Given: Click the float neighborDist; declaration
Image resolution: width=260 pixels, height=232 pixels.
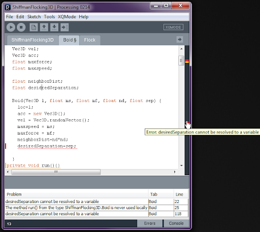Looking at the screenshot, I should click(37, 81).
